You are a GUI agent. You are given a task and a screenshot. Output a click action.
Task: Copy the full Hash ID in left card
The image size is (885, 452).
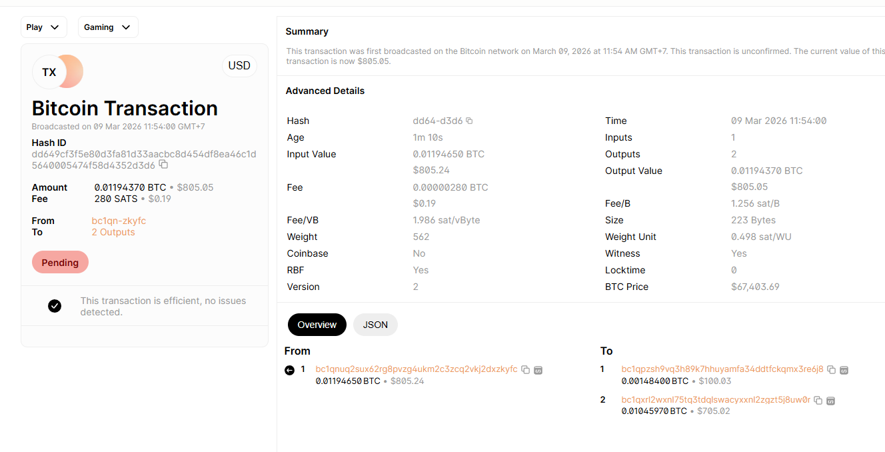pos(163,165)
